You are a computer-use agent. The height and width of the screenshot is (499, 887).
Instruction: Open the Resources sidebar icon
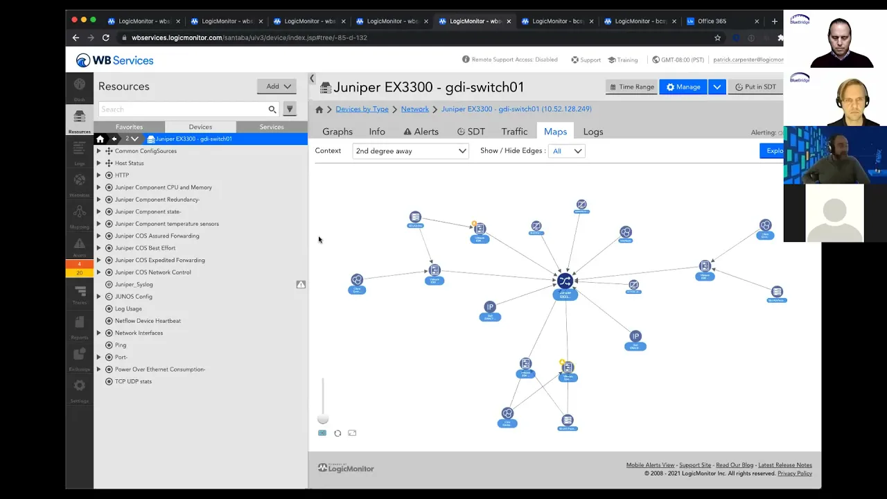click(x=80, y=121)
